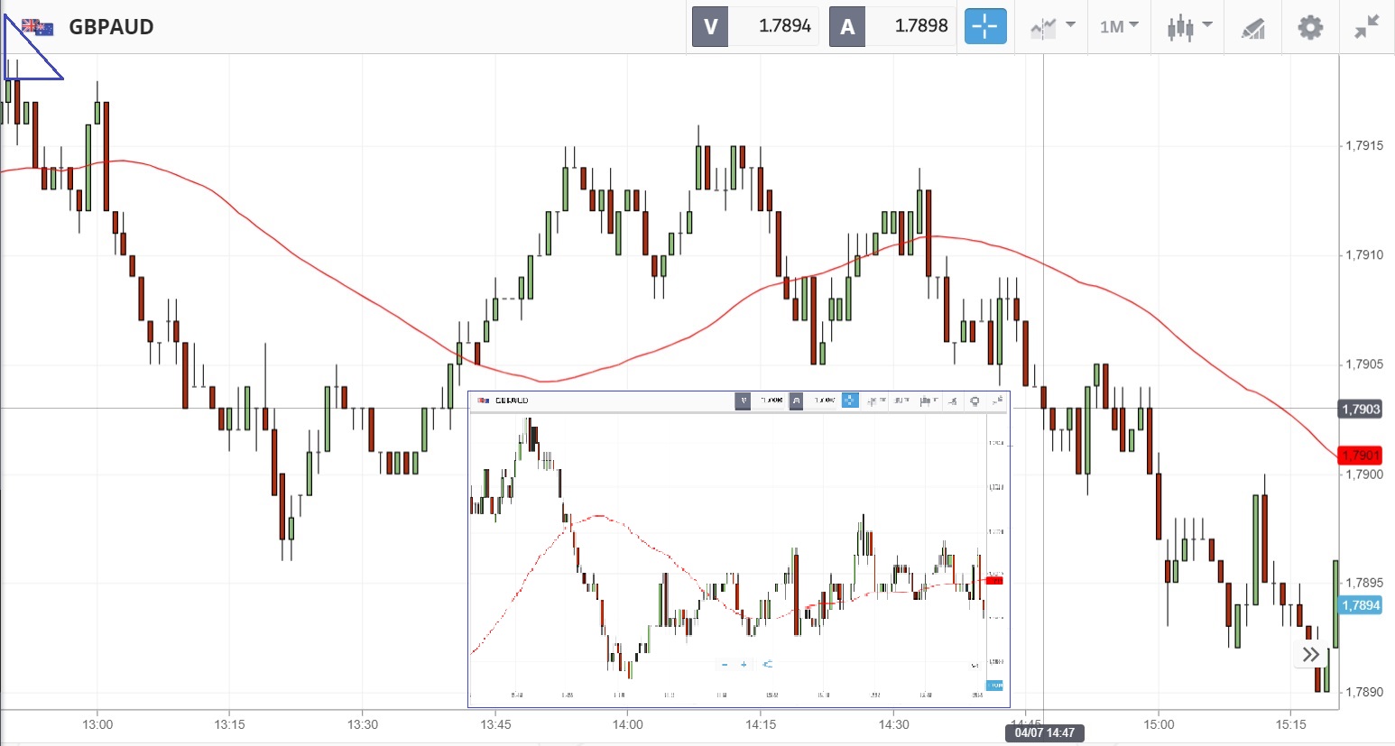The height and width of the screenshot is (746, 1395).
Task: Click the gray 1.7903 crosshair price label
Action: pyautogui.click(x=1360, y=410)
